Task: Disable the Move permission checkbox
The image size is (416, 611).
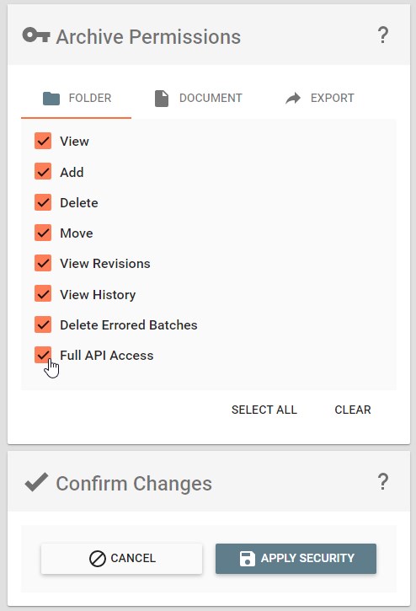Action: (43, 233)
